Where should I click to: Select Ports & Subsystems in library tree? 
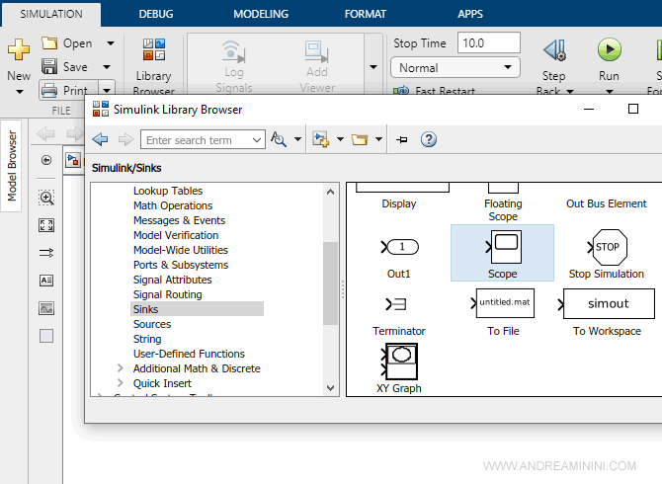coord(181,265)
